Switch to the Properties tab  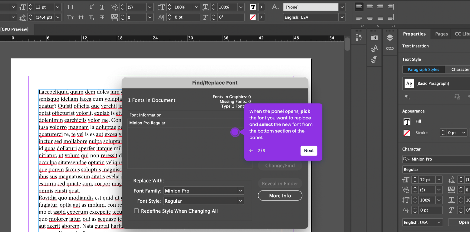(x=414, y=34)
